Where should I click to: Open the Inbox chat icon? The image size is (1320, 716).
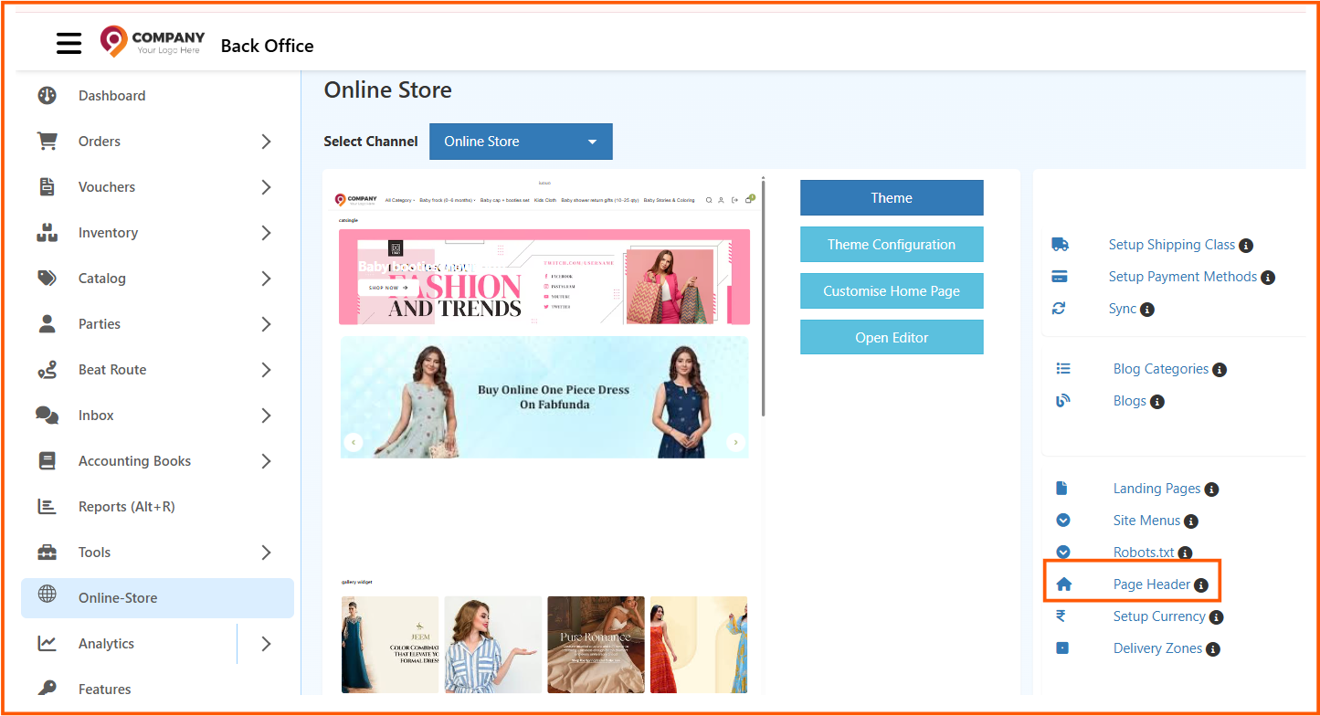47,415
